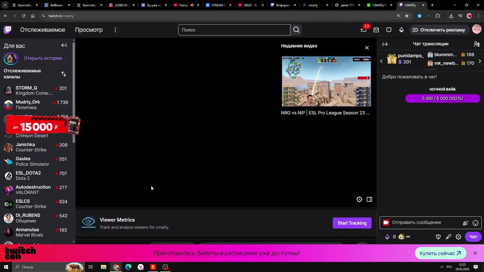Open the 'Открыть истории' link
Screen dimensions: 484x272
pos(43,58)
